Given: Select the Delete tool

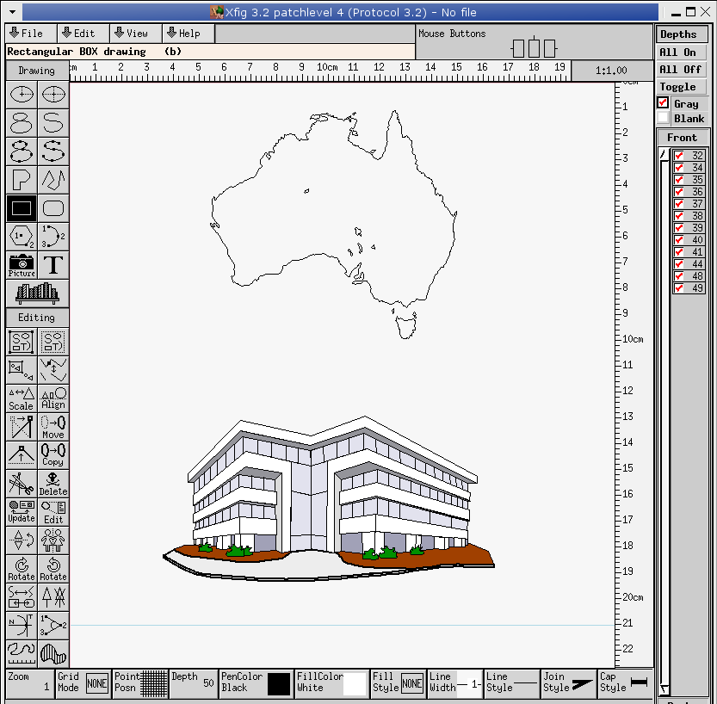Looking at the screenshot, I should pos(53,483).
